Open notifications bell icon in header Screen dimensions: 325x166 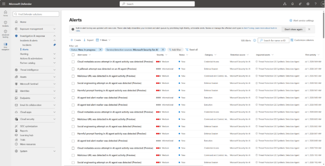292,4
